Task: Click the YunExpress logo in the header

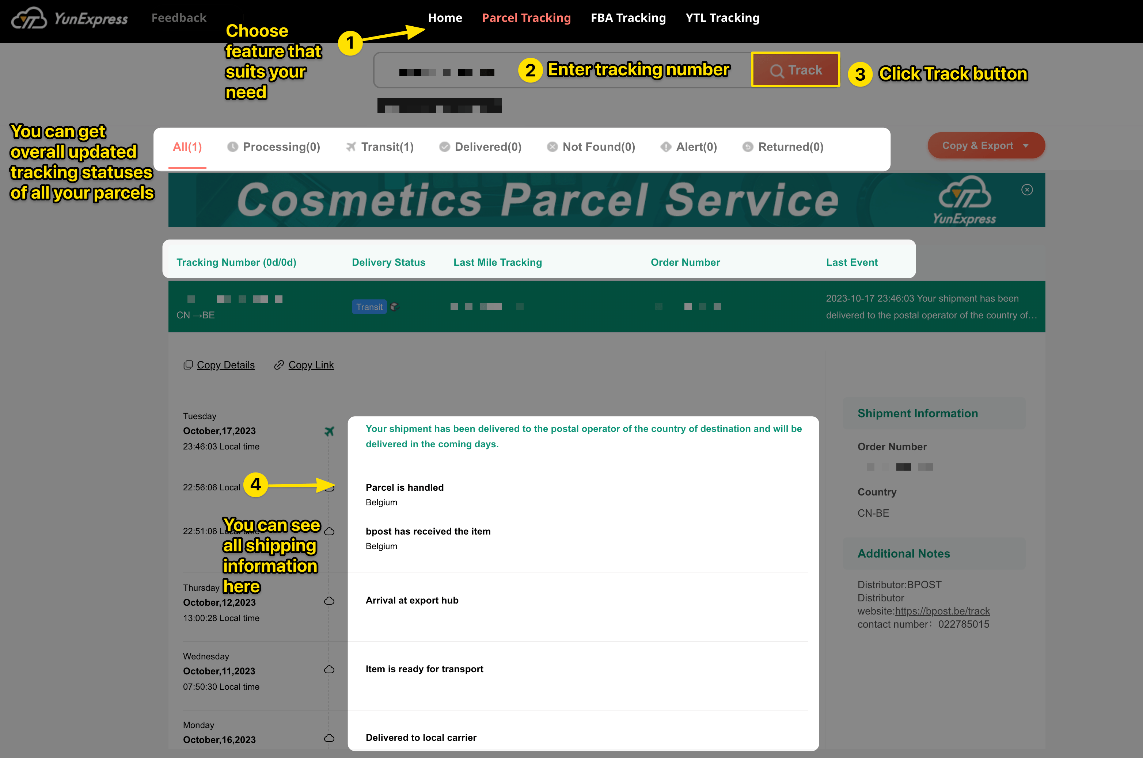Action: (x=70, y=18)
